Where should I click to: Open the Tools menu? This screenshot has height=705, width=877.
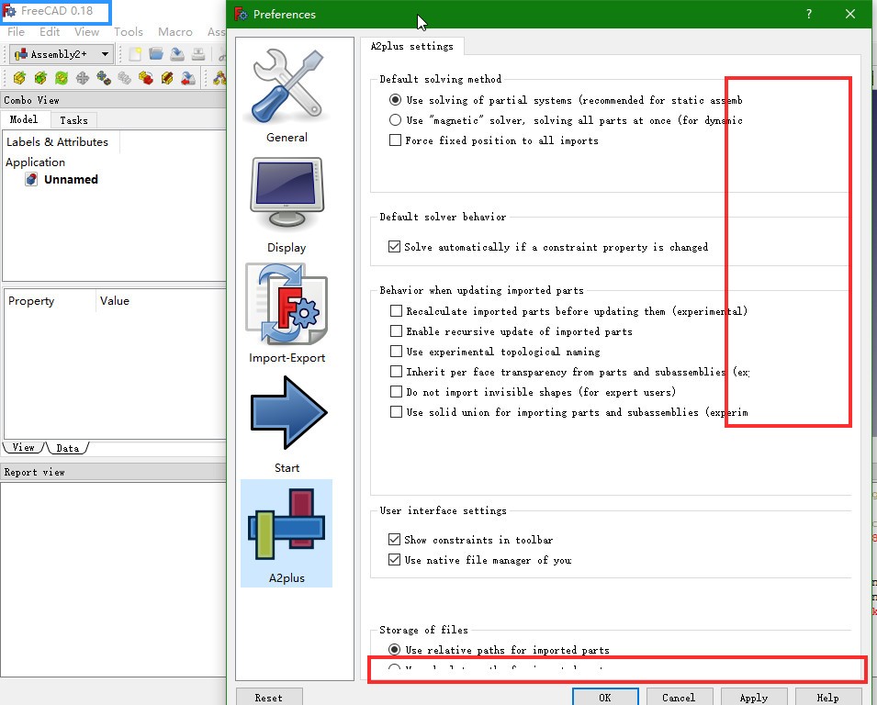tap(129, 32)
